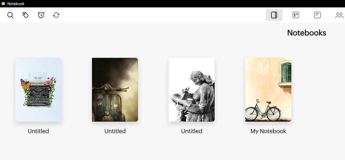
Task: Click the Notebook app icon in title bar
Action: [3, 4]
